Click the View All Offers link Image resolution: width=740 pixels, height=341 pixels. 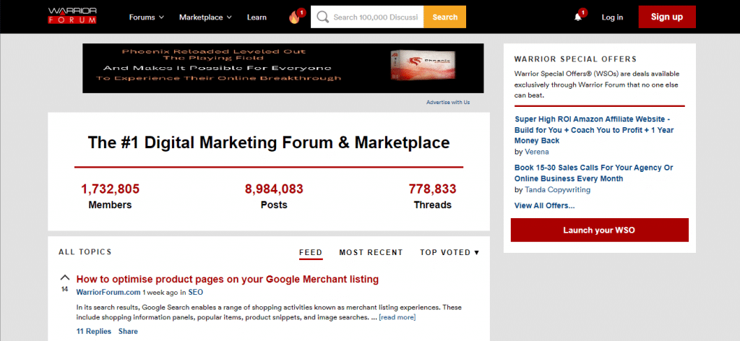545,206
